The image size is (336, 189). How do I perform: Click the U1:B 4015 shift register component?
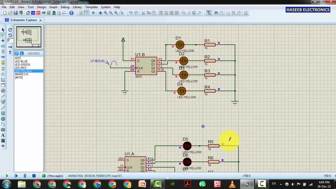[146, 66]
